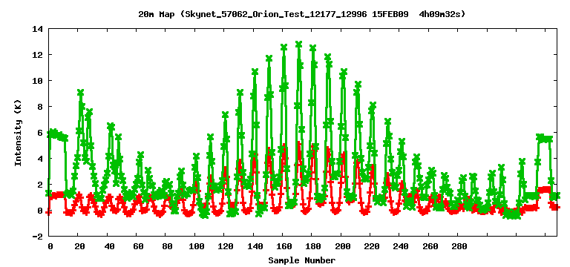Screen dimensions: 570x267
Task: Click the highest green peak near sample 170
Action: click(x=299, y=44)
